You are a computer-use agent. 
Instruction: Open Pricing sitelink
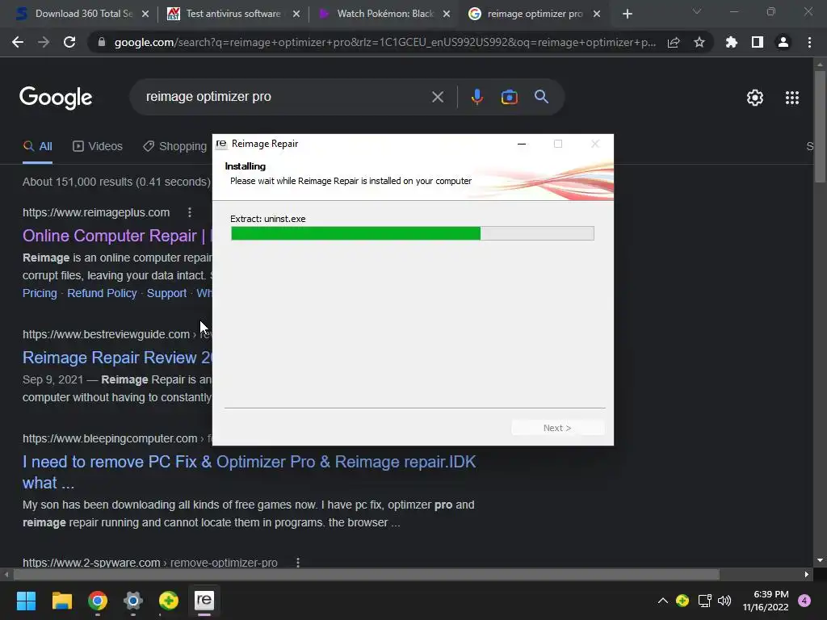[x=40, y=293]
